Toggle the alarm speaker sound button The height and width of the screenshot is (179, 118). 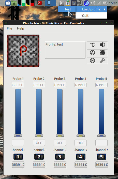tap(102, 45)
